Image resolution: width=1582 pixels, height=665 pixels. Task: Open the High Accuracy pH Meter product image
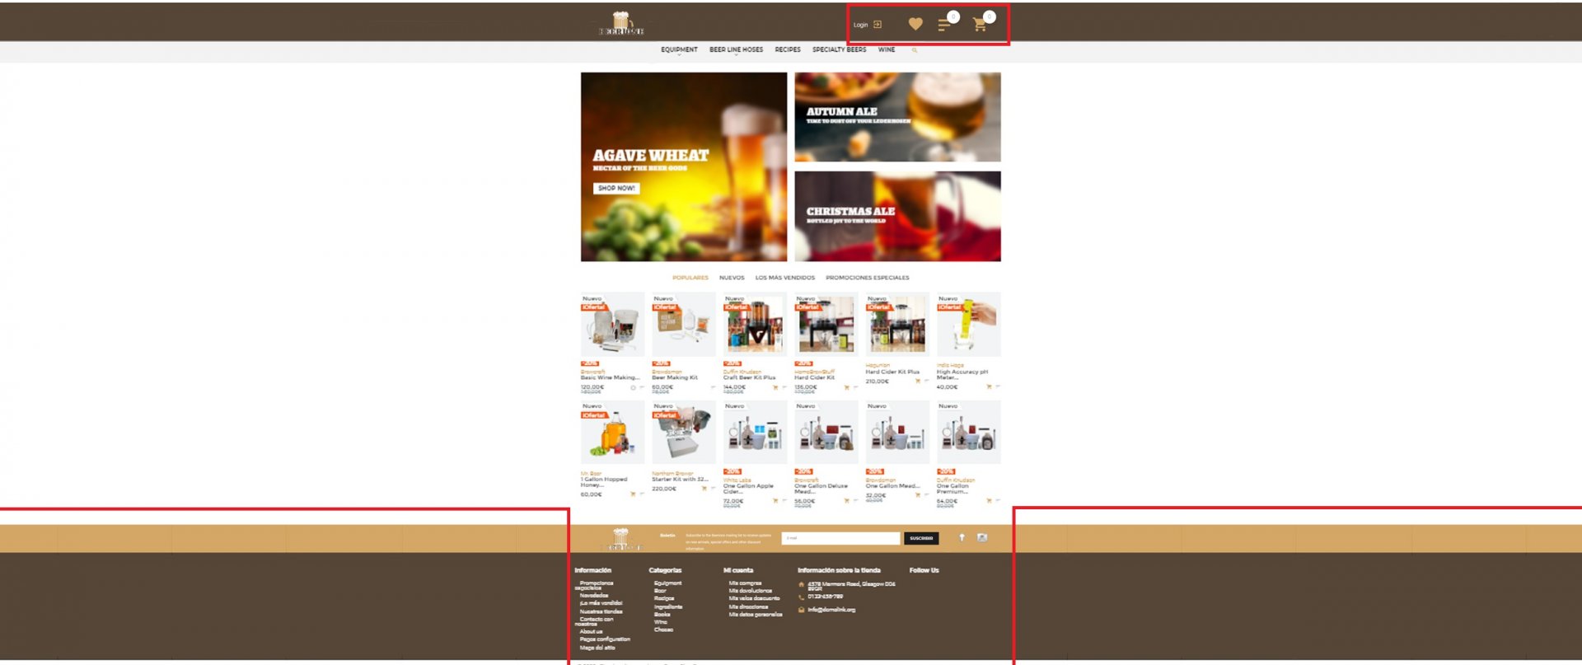click(969, 324)
